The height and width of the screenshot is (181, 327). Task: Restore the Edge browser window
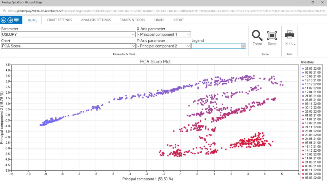313,2
